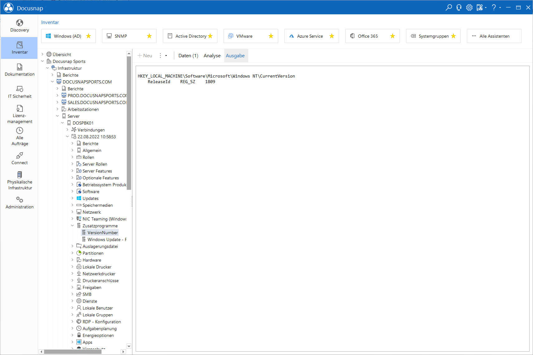Collapse the Infrastruktur node
Viewport: 533px width, 355px height.
[48, 68]
